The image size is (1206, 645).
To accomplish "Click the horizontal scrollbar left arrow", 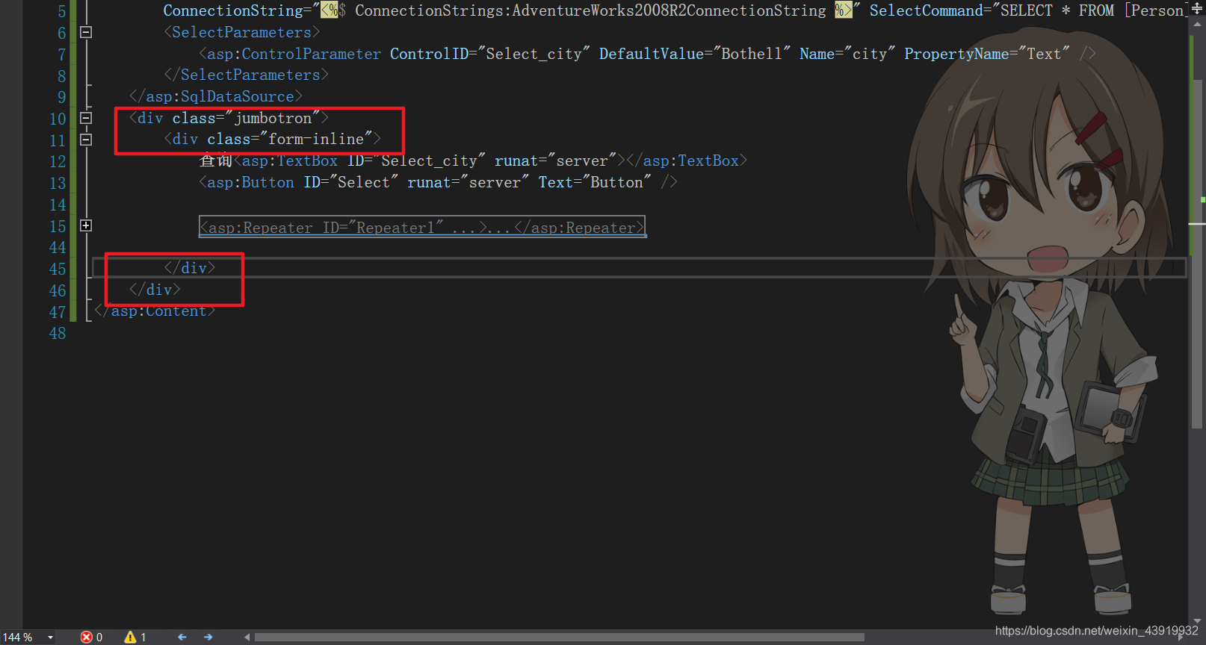I will click(247, 637).
